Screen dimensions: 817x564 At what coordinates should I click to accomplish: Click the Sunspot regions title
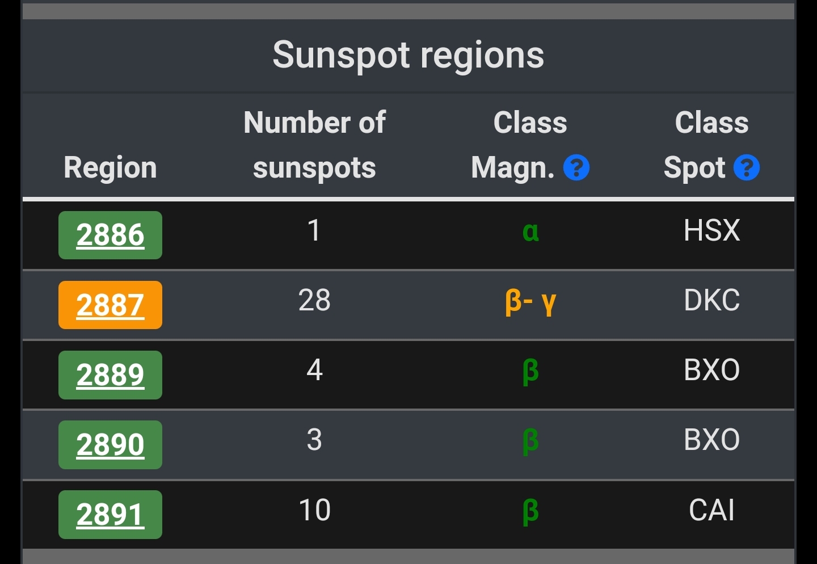(408, 55)
